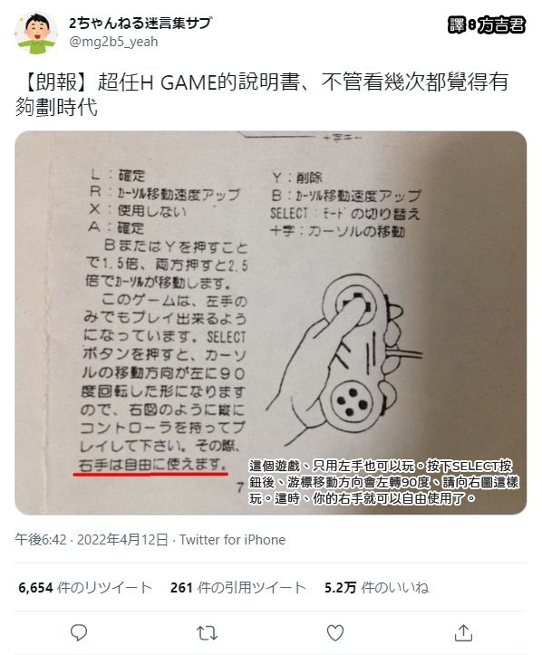This screenshot has width=542, height=655.
Task: Open the manual photo attached to tweet
Action: pyautogui.click(x=271, y=323)
